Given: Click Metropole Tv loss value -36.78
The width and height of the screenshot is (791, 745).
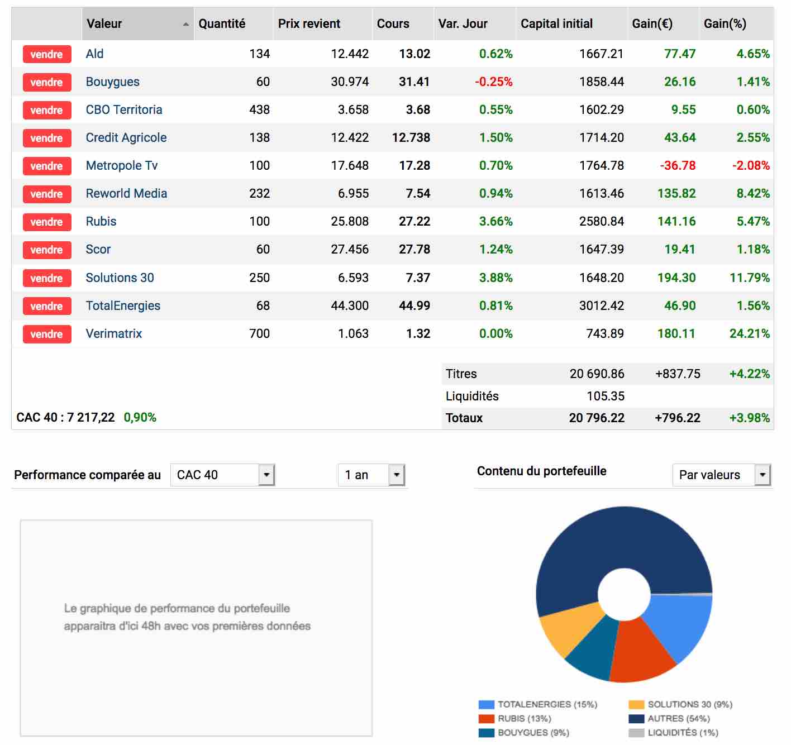Looking at the screenshot, I should [678, 165].
